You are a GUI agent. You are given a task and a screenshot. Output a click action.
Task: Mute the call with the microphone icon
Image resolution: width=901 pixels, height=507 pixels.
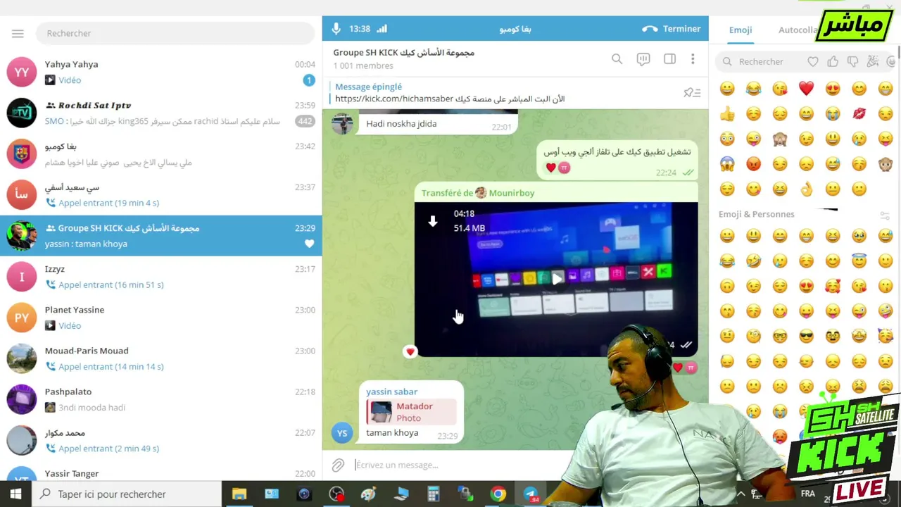tap(336, 29)
